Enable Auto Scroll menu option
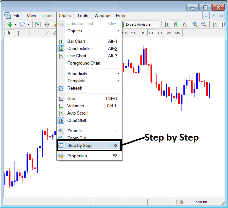228x208 pixels. (x=77, y=113)
